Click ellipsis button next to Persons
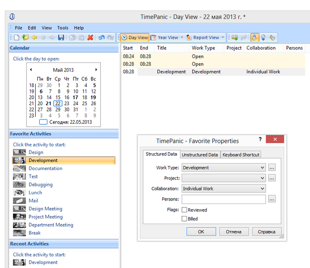This screenshot has height=268, width=310. [272, 199]
